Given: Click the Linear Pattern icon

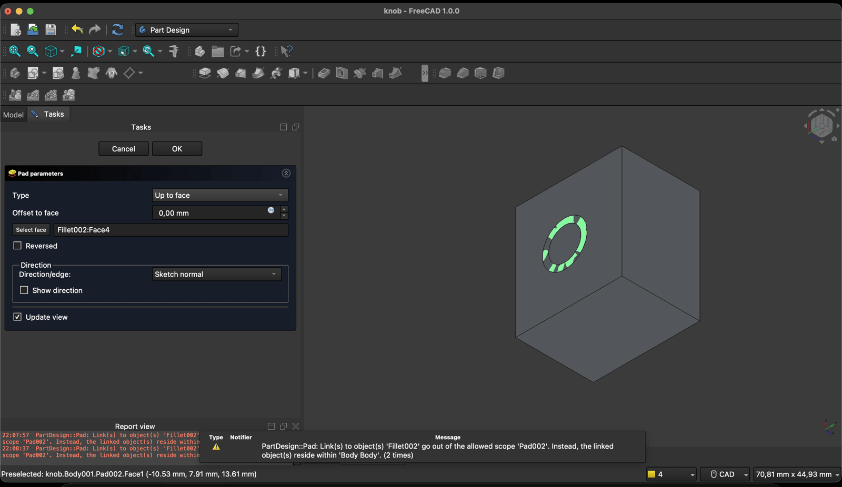Looking at the screenshot, I should (x=33, y=95).
